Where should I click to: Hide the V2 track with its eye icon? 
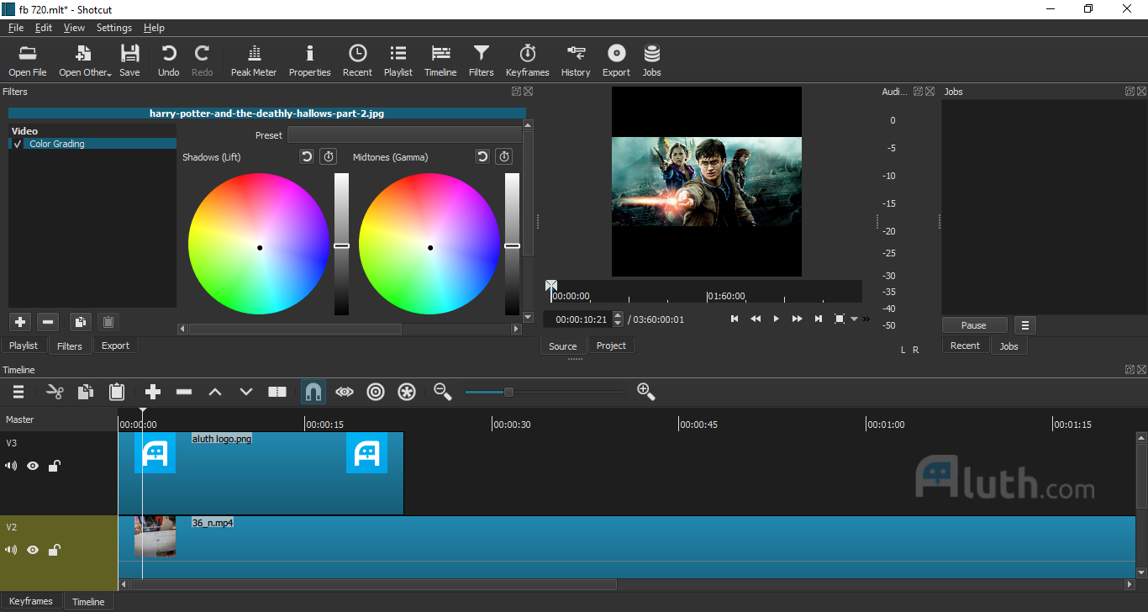[33, 551]
